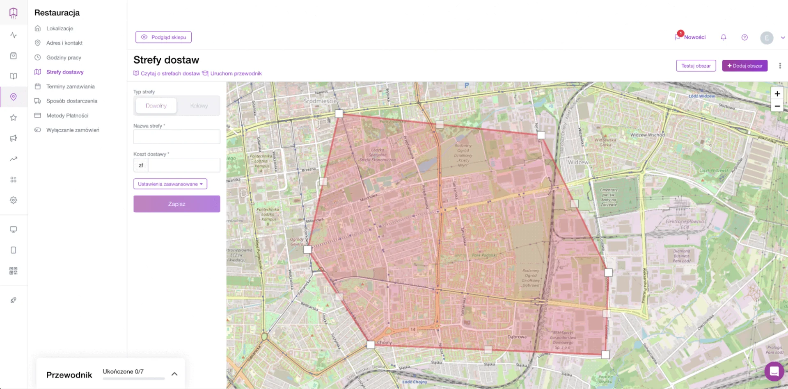Open Podgląd sklepu preview

click(x=163, y=37)
